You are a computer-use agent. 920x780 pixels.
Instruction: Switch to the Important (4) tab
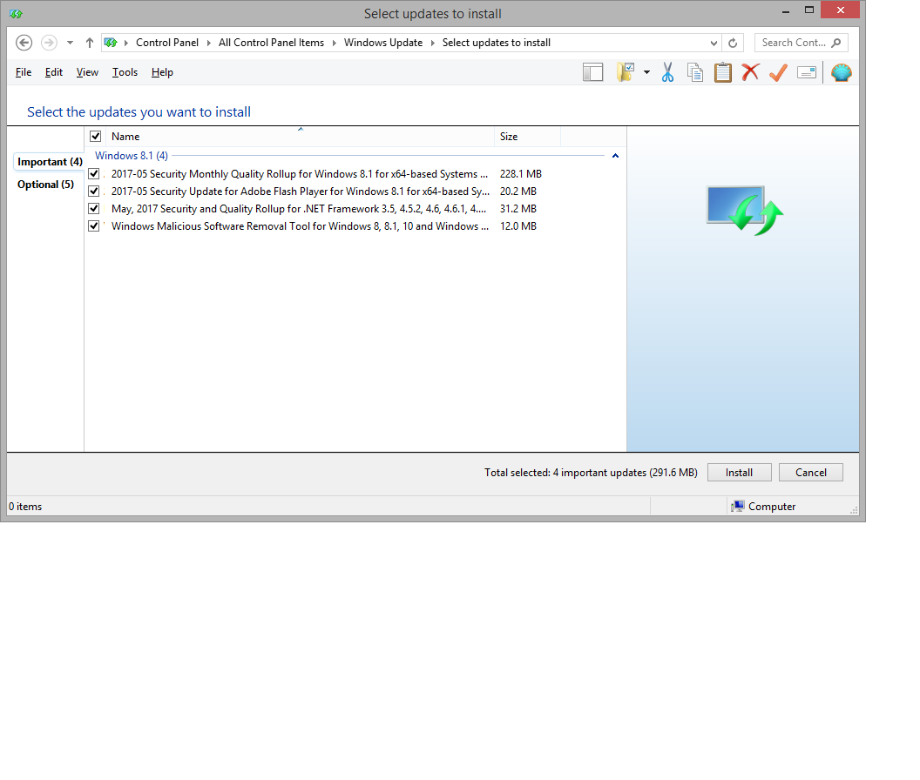pos(50,162)
